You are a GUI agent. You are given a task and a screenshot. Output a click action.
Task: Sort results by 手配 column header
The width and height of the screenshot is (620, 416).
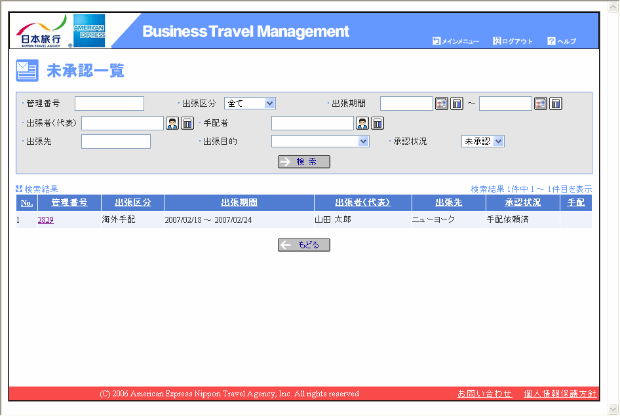[575, 202]
